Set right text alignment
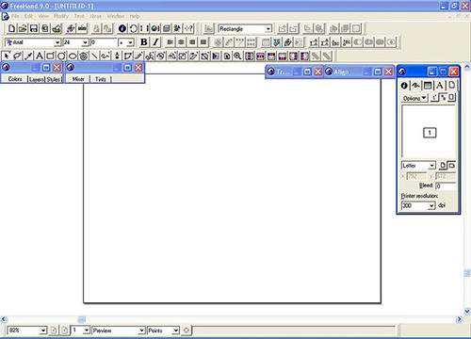Image resolution: width=471 pixels, height=339 pixels. pyautogui.click(x=192, y=42)
